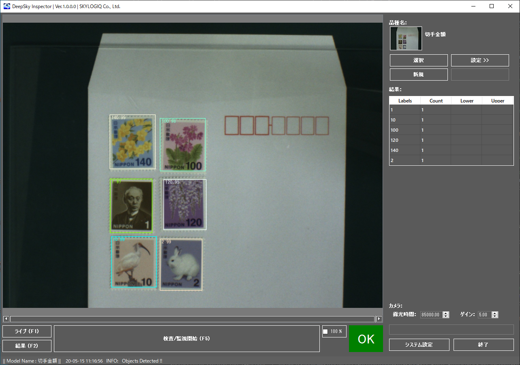
Task: Click the 120 : 95 detection label
Action: 172,182
